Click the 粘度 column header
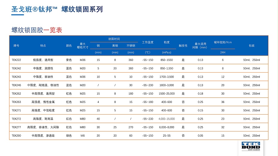Viewport: 278px width, 156px height. click(x=167, y=42)
